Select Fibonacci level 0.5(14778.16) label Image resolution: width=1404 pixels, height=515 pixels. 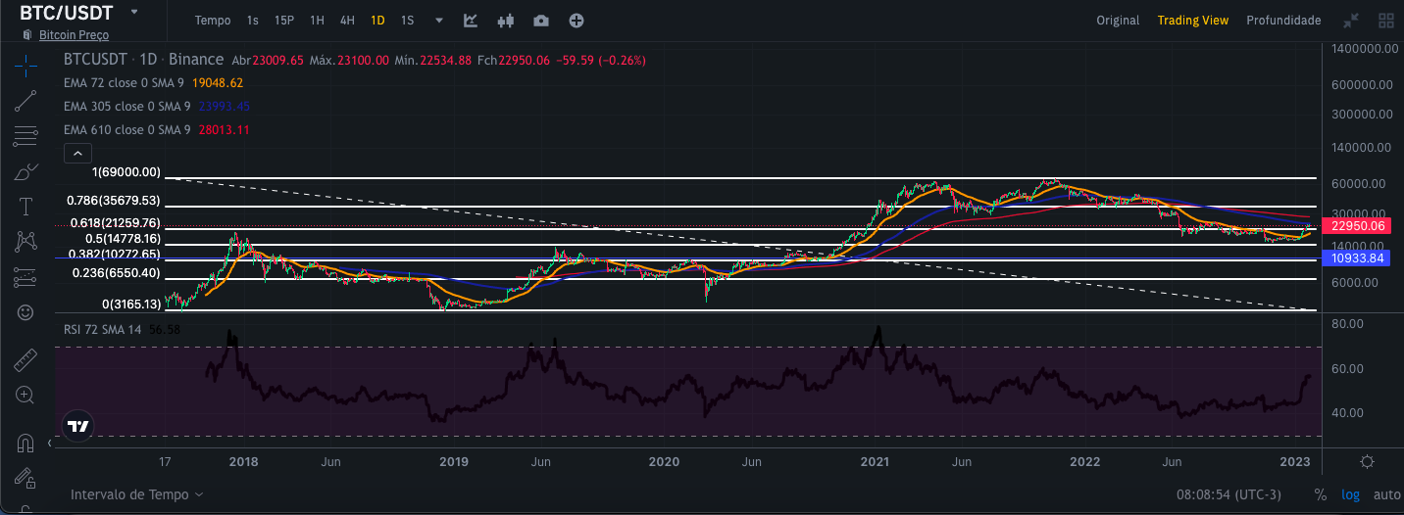tap(123, 238)
